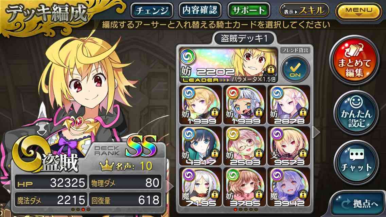Image resolution: width=386 pixels, height=217 pixels.
Task: Open the MENU dropdown button
Action: (x=359, y=11)
